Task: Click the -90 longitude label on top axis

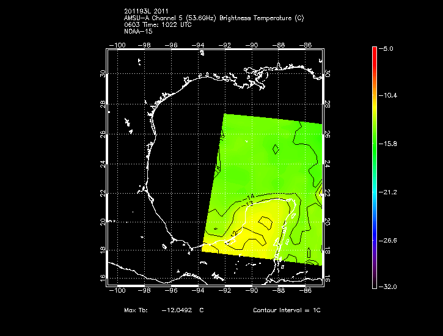Action: coord(252,45)
